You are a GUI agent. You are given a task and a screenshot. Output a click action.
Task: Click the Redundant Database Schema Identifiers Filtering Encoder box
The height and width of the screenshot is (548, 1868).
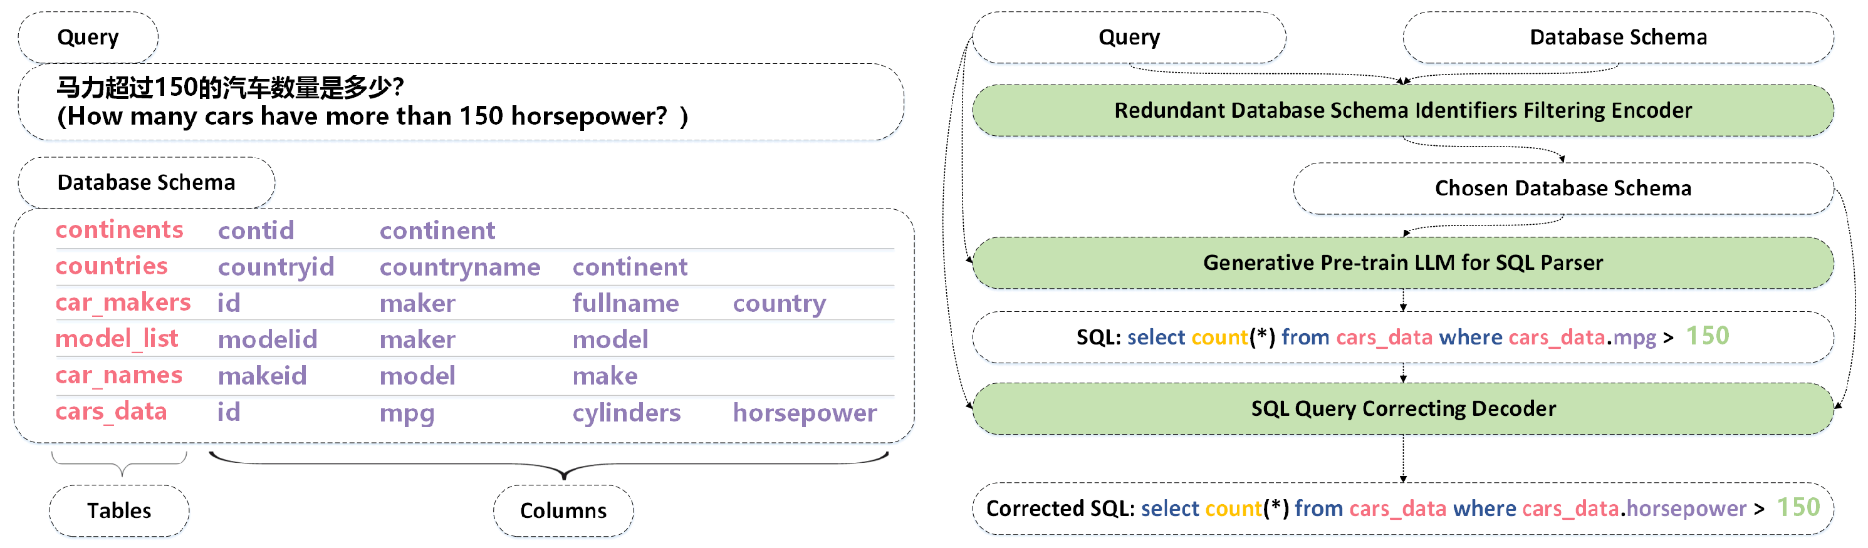pyautogui.click(x=1402, y=110)
